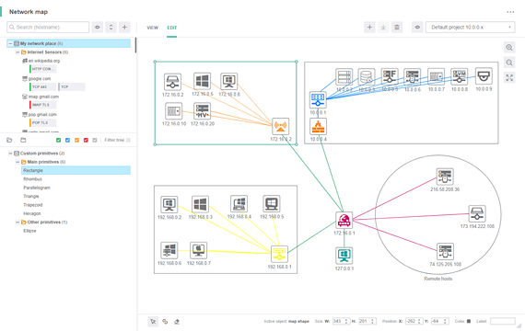
Task: Open the shape Color swatch
Action: tap(469, 321)
